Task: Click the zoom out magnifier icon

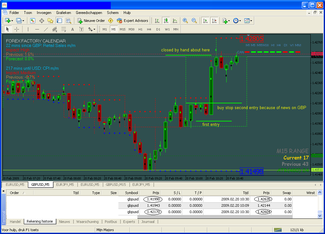Action: click(194, 21)
